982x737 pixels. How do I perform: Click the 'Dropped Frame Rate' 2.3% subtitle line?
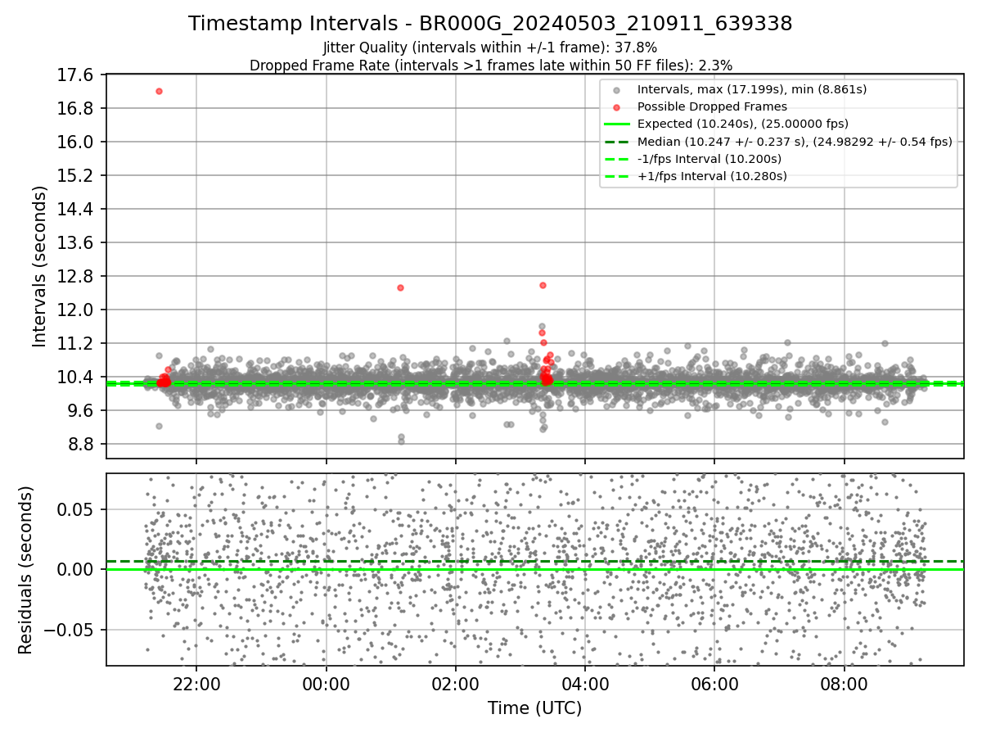tap(490, 66)
